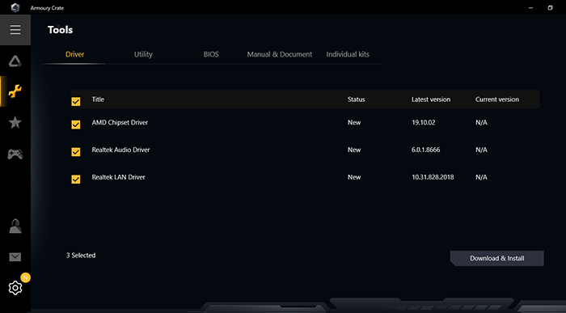Click the AMD Chipset Driver title
The image size is (566, 313).
pyautogui.click(x=120, y=122)
